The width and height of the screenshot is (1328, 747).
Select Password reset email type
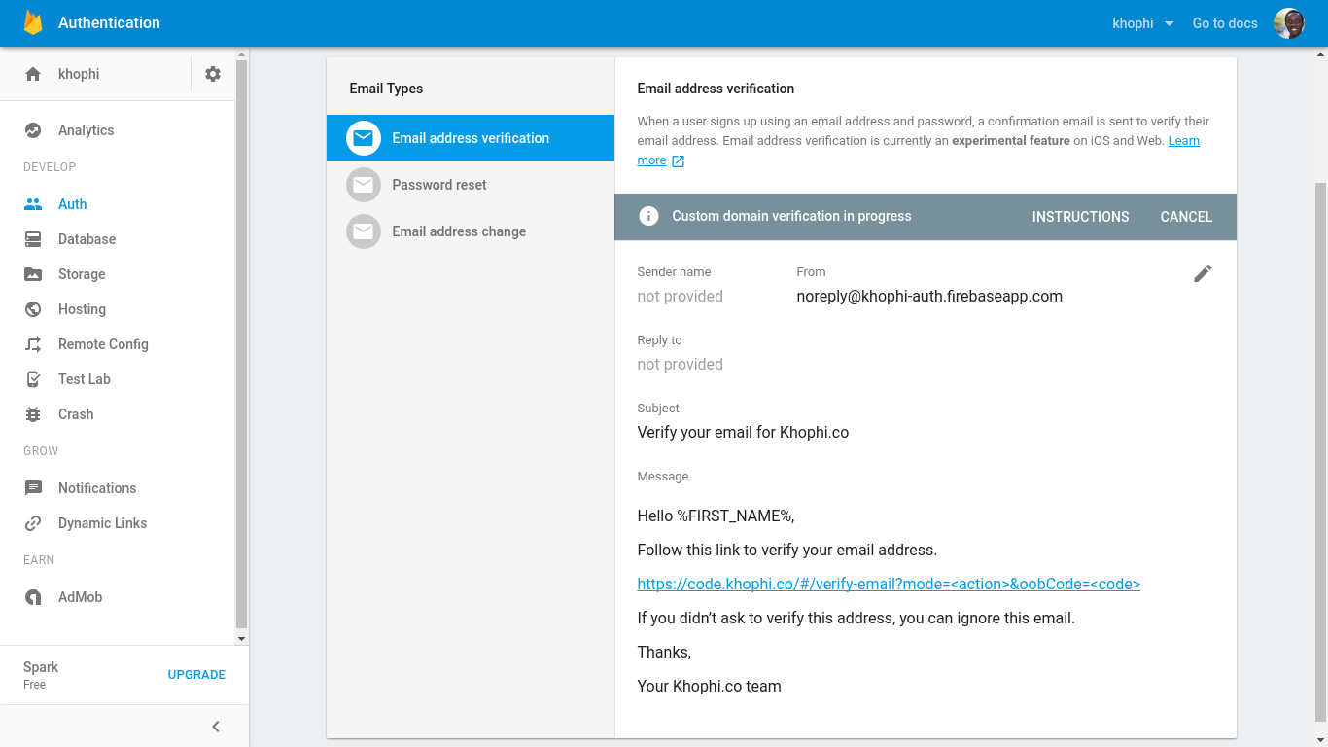click(439, 185)
